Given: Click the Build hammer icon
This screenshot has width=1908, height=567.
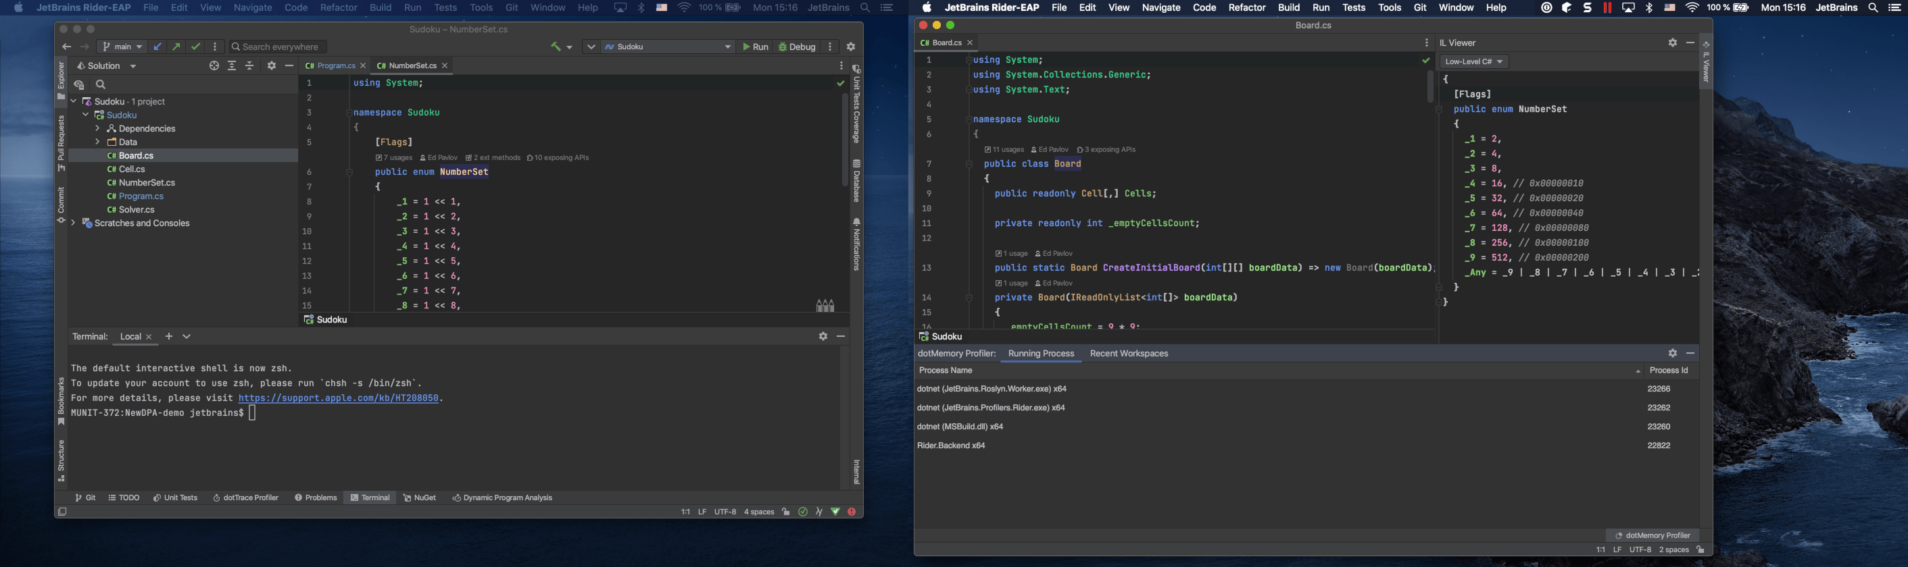Looking at the screenshot, I should pyautogui.click(x=555, y=47).
